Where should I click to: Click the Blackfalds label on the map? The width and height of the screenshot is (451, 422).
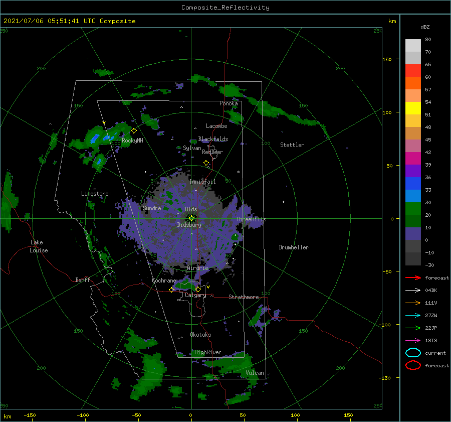pyautogui.click(x=213, y=139)
